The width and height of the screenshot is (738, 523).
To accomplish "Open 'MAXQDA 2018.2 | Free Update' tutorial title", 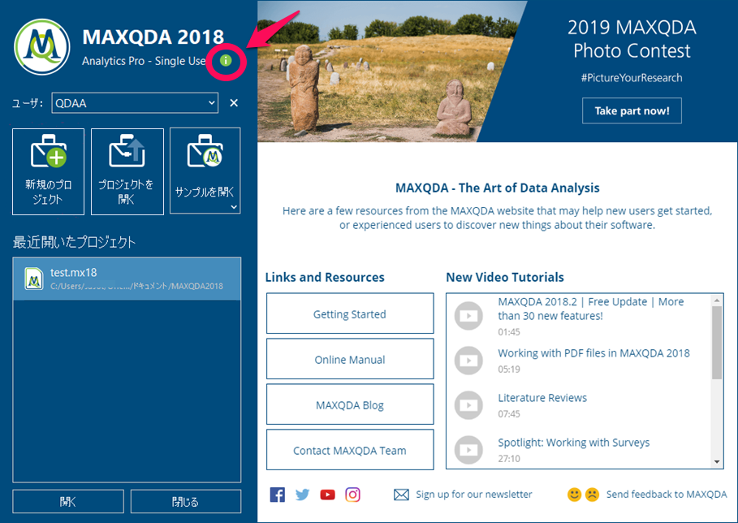I will (591, 309).
